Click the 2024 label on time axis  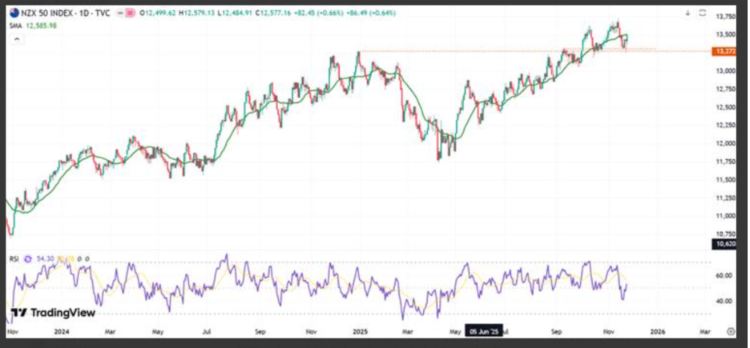(x=61, y=331)
